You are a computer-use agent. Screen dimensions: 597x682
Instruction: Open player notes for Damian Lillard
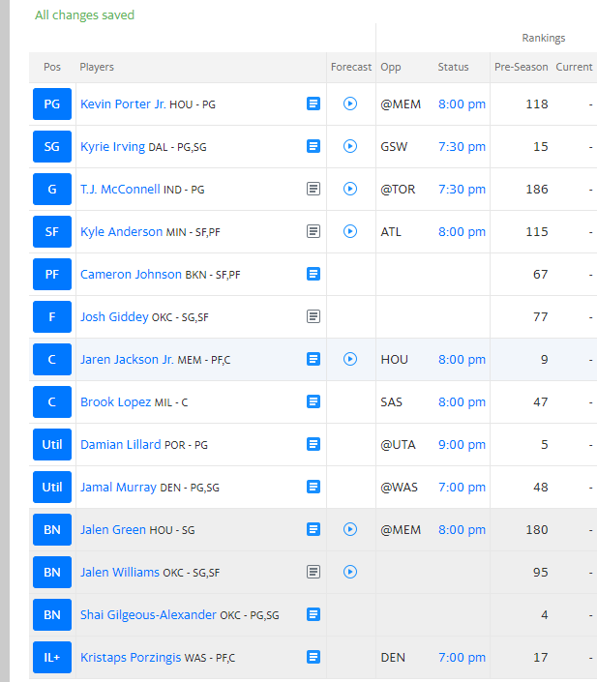(313, 445)
